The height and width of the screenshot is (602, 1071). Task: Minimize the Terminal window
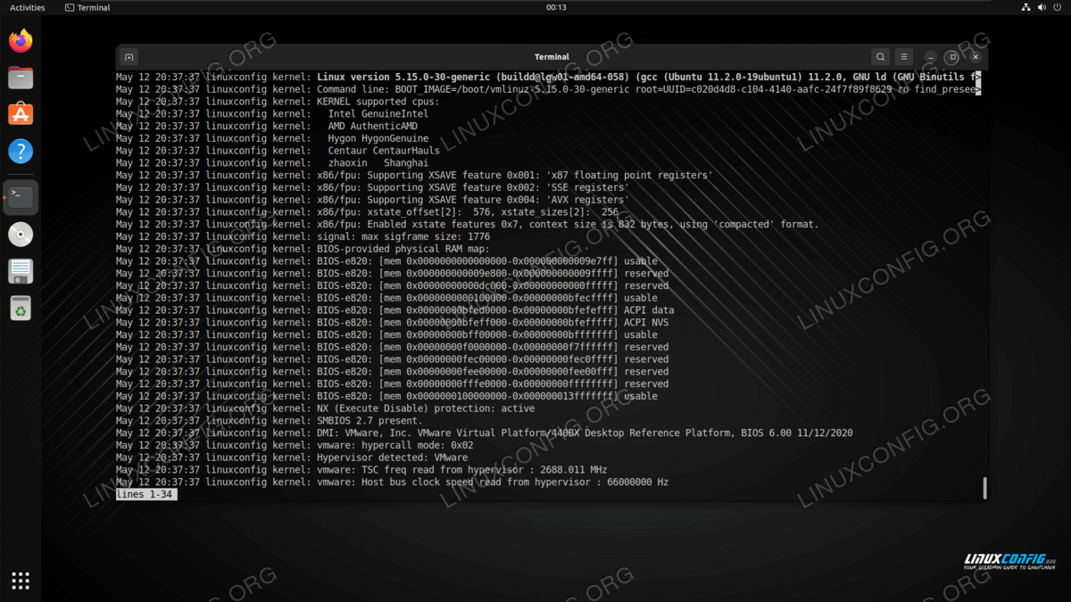(x=931, y=57)
